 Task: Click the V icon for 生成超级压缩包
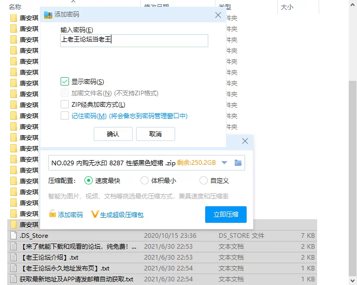click(94, 214)
